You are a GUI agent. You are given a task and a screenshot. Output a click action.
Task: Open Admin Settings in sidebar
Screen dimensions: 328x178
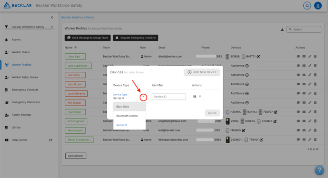pos(21,115)
